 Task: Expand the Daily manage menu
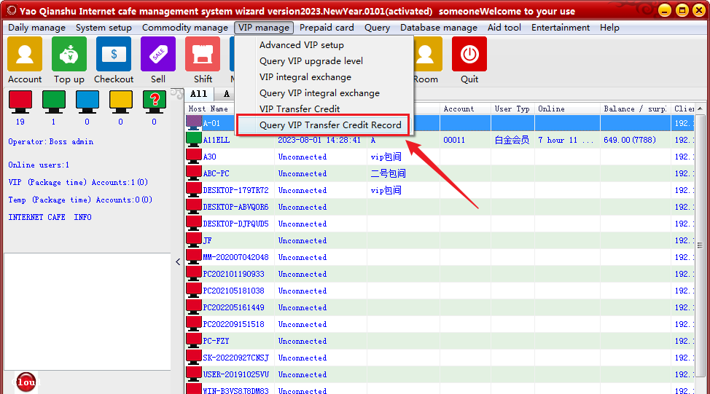[x=36, y=28]
